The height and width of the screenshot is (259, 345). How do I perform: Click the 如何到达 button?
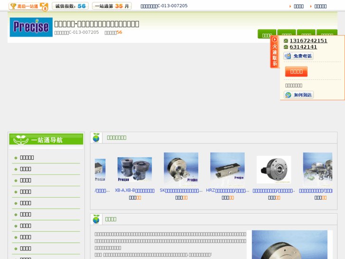click(298, 95)
